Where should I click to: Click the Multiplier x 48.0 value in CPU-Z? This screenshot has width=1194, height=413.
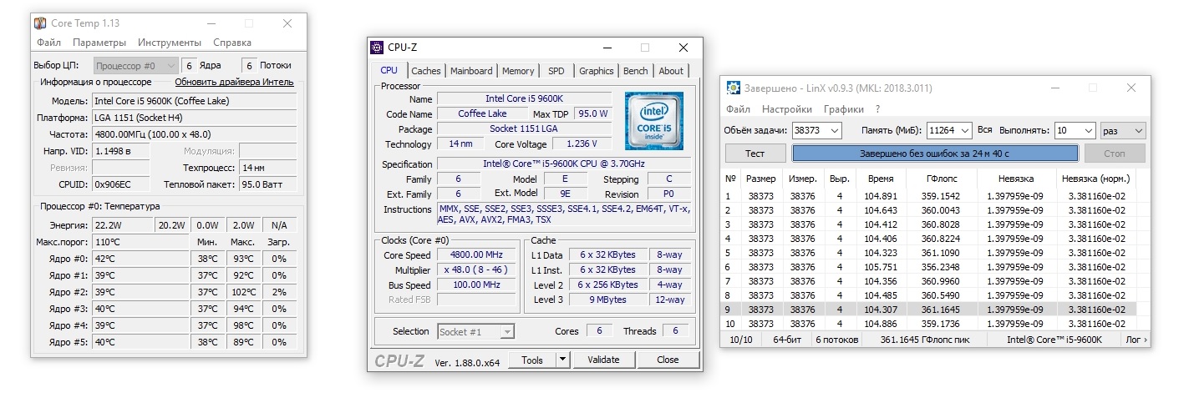pos(475,270)
